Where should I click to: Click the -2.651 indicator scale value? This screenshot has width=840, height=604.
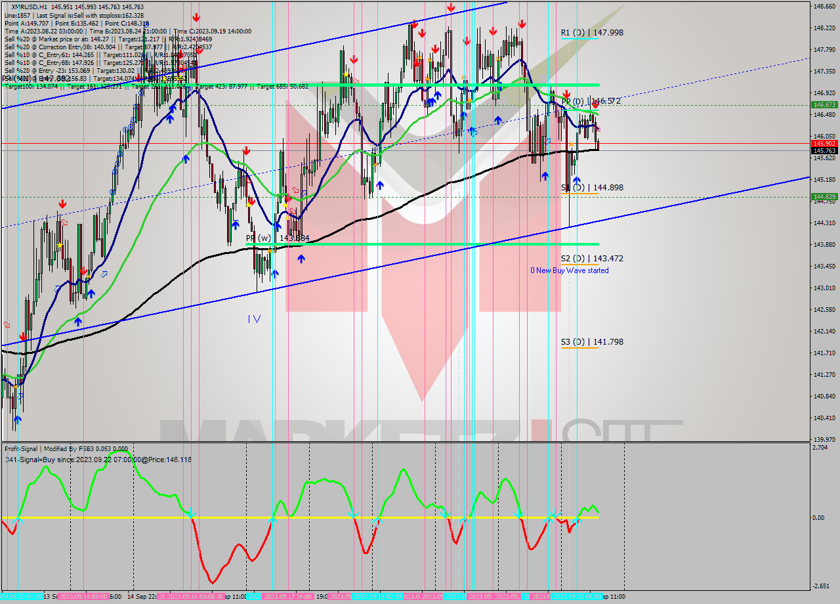coord(821,586)
